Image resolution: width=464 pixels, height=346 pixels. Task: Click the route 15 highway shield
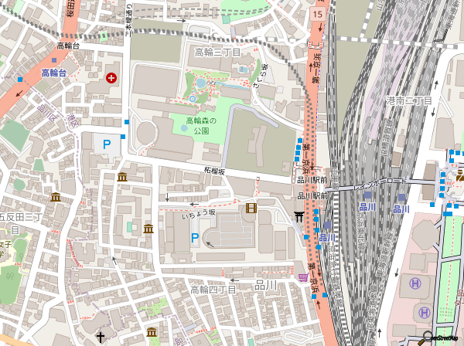pos(319,15)
